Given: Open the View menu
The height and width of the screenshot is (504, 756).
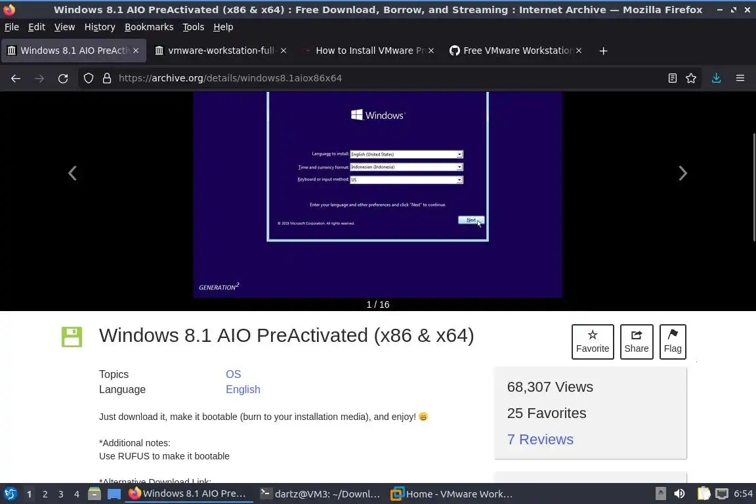Looking at the screenshot, I should coord(64,27).
